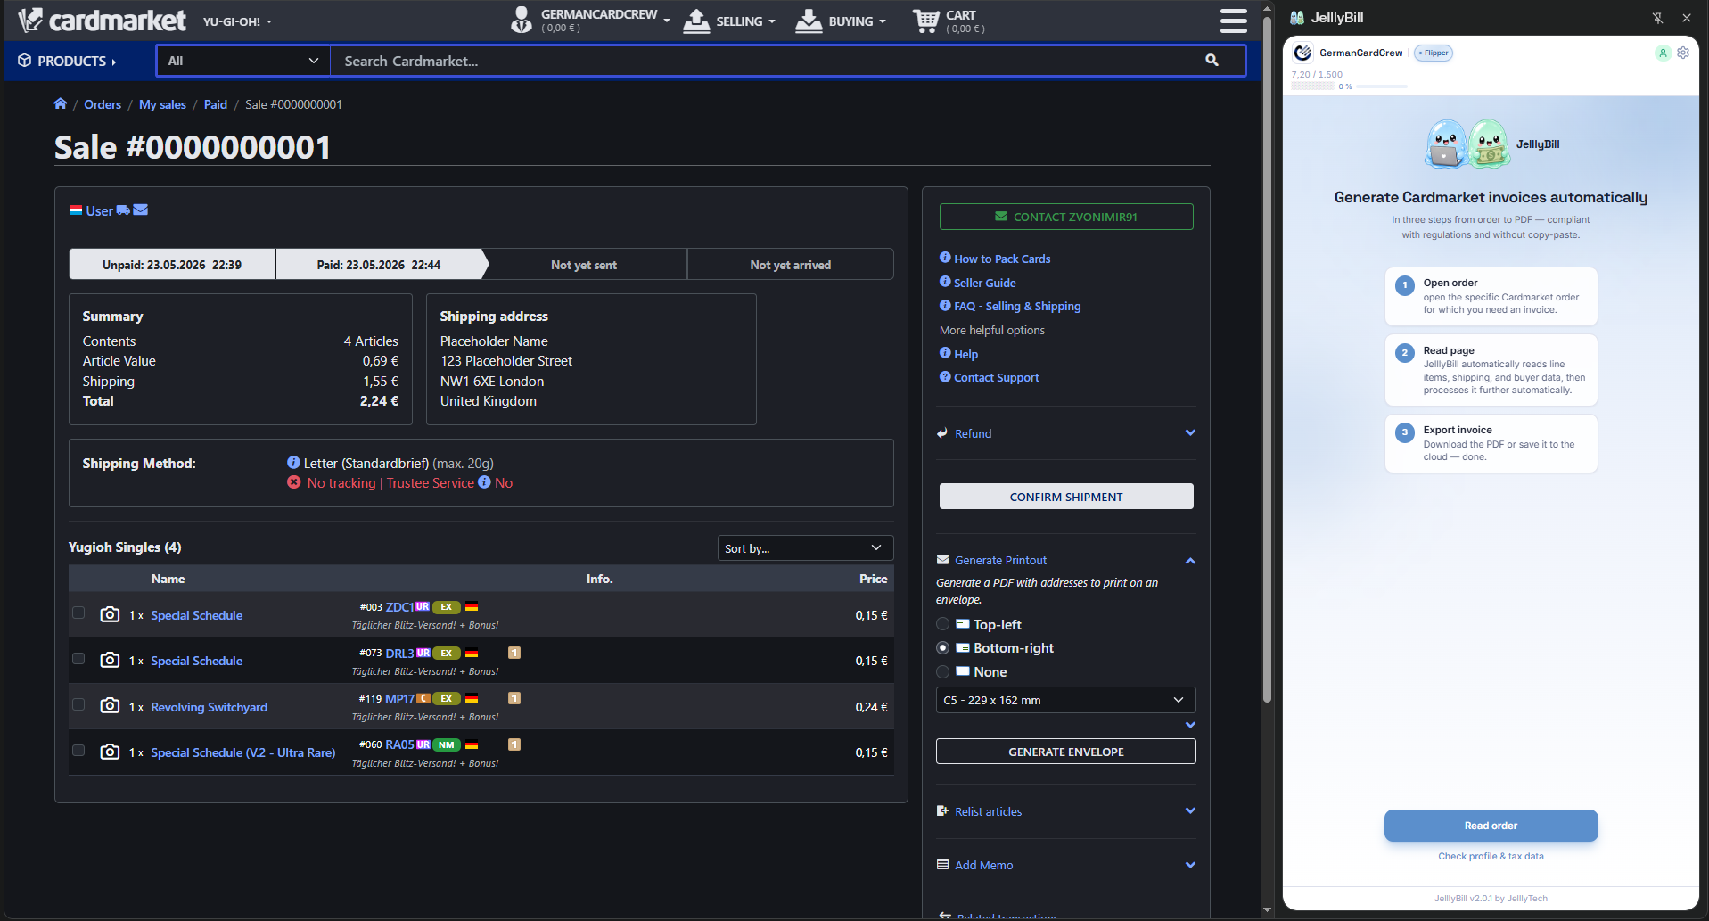Open the shopping cart icon
The height and width of the screenshot is (921, 1709).
coord(925,21)
